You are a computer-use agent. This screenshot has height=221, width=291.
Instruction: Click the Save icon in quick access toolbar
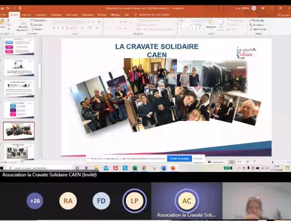pos(2,8)
